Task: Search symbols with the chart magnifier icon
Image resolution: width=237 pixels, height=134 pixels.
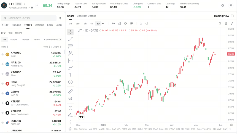Action: point(220,24)
